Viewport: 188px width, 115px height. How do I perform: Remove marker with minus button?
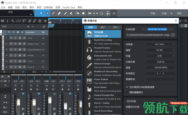(x=33, y=27)
